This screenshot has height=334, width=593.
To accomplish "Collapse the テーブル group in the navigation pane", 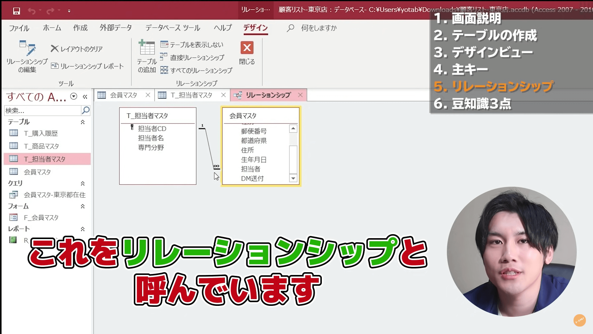I will coord(82,122).
